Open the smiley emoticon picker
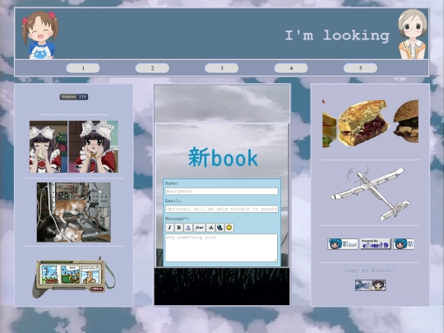 point(229,228)
